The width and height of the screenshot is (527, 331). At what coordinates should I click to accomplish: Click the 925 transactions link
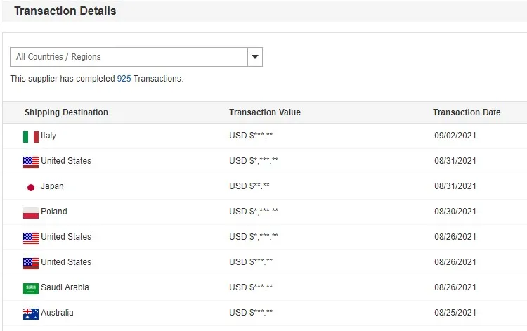[124, 79]
